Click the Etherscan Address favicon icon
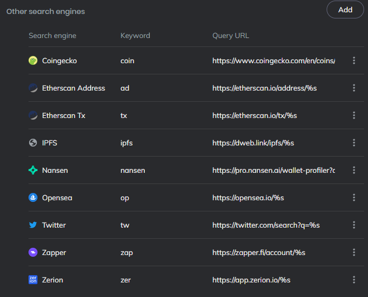The height and width of the screenshot is (297, 368). (33, 88)
